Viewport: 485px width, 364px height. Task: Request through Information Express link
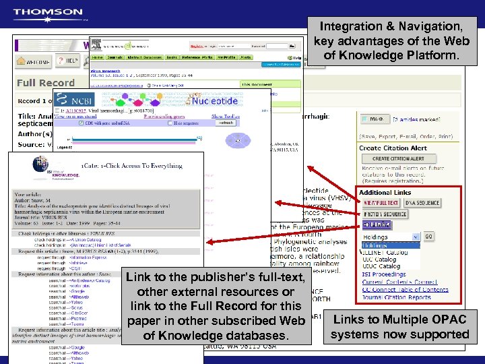click(x=88, y=257)
